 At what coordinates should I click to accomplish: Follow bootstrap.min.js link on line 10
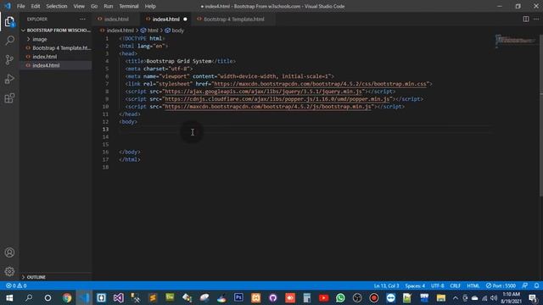[268, 107]
